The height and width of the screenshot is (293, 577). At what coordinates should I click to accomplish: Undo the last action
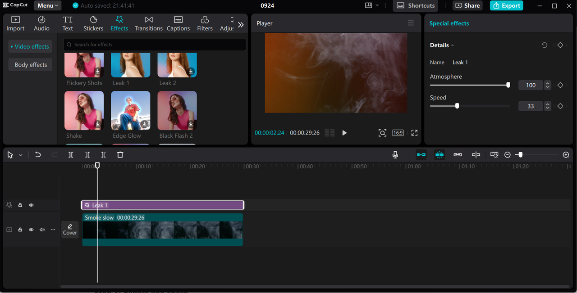38,155
